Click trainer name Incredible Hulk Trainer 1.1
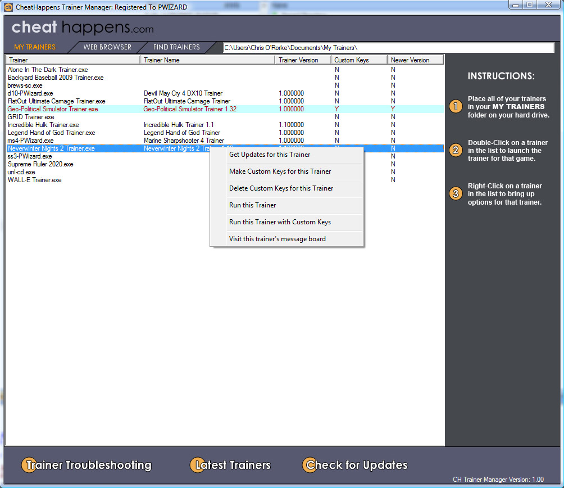This screenshot has height=488, width=564. click(x=179, y=125)
